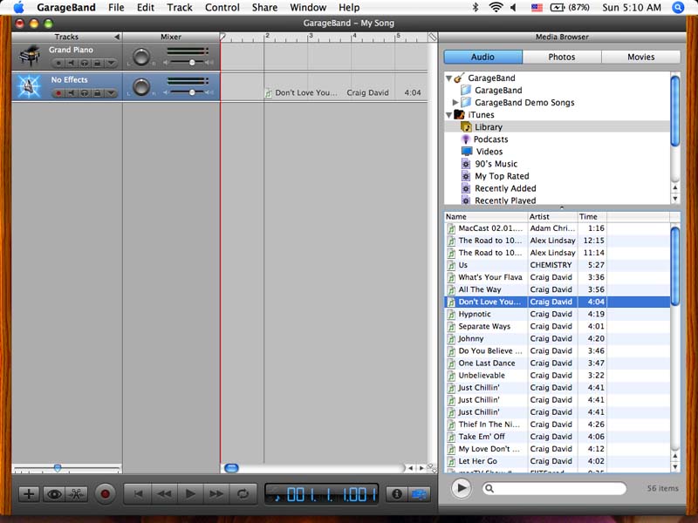Hide the Media Browser with its button
Viewport: 698px width, 523px height.
coord(419,494)
